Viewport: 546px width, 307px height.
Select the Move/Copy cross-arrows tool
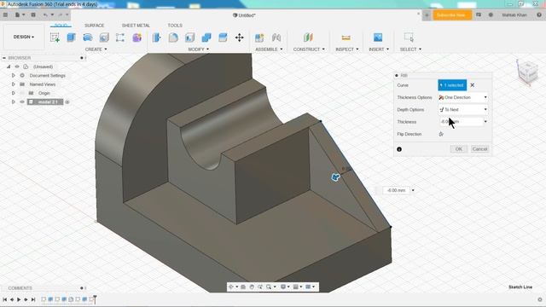tap(239, 38)
